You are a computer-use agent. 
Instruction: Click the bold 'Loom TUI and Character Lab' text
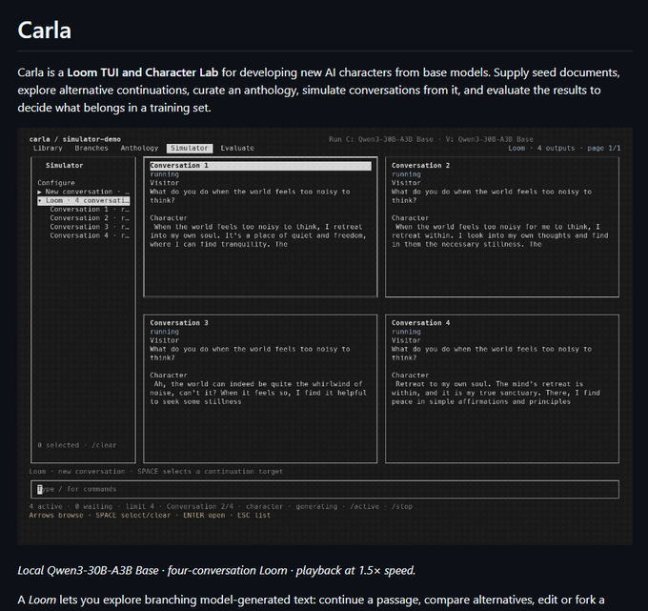point(143,72)
